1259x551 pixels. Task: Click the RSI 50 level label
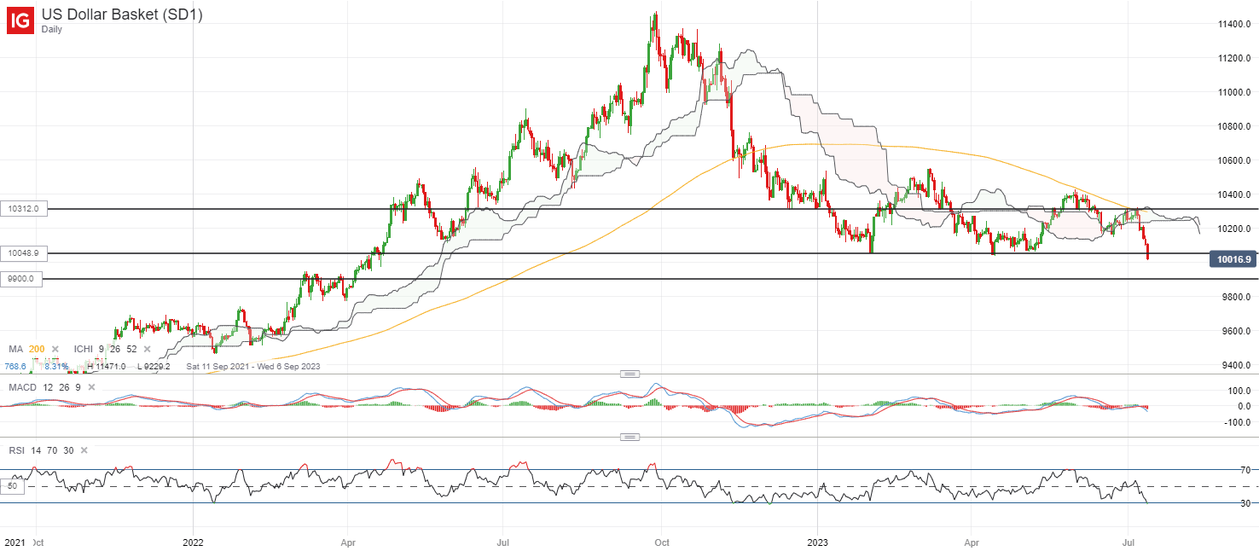[x=11, y=486]
